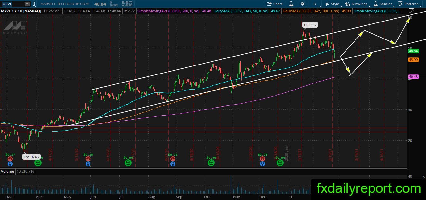Click the Volume panel label
Screen dimensions: 426x200
pyautogui.click(x=7, y=171)
